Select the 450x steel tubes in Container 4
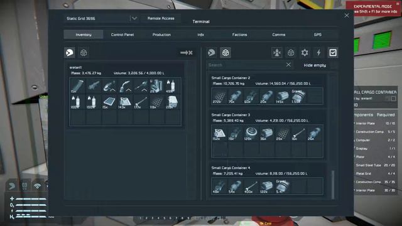402x226 pixels. pos(251,186)
